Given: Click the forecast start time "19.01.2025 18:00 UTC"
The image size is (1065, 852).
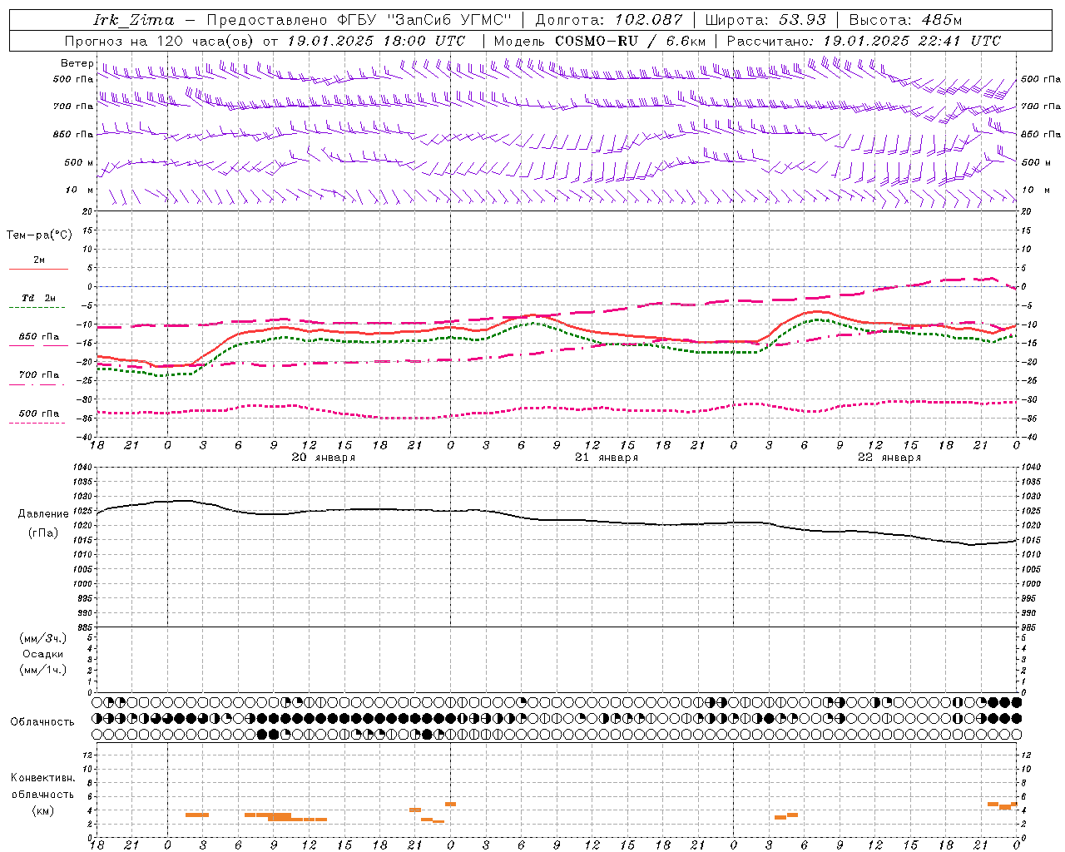Looking at the screenshot, I should coord(375,41).
